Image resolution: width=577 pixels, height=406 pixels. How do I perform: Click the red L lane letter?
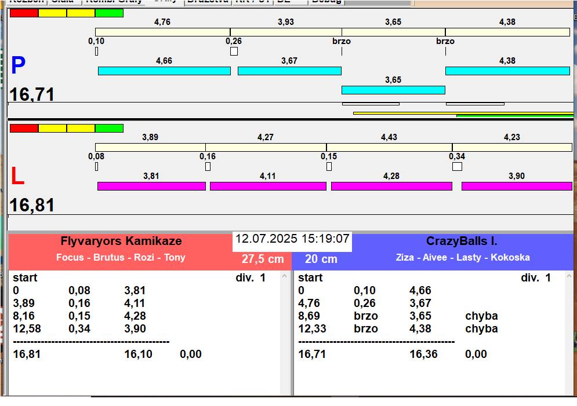coord(17,176)
